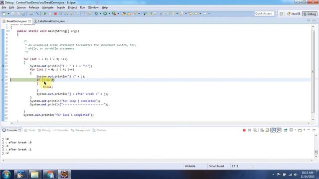The width and height of the screenshot is (319, 179).
Task: Open the File menu
Action: click(4, 7)
